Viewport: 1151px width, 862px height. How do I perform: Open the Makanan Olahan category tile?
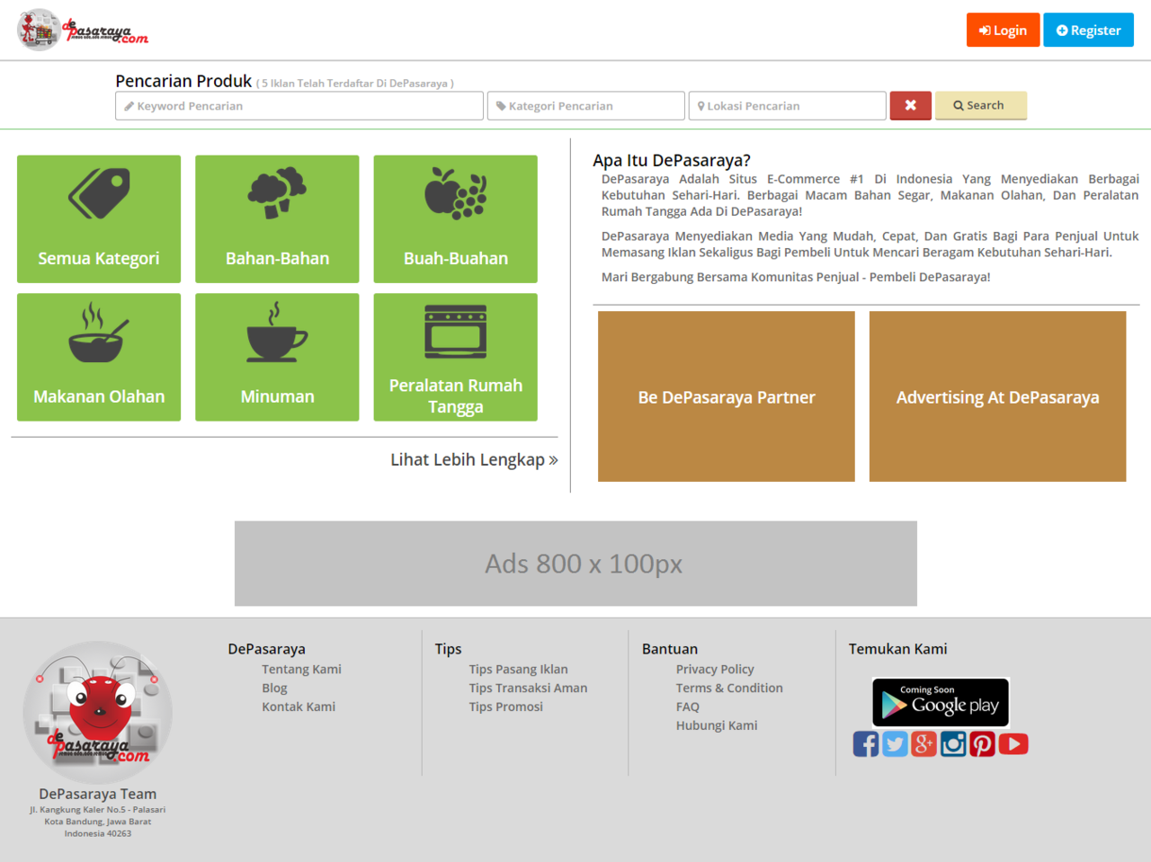(99, 357)
